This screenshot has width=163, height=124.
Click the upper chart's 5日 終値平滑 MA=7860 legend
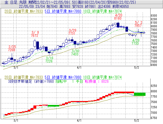[63, 11]
